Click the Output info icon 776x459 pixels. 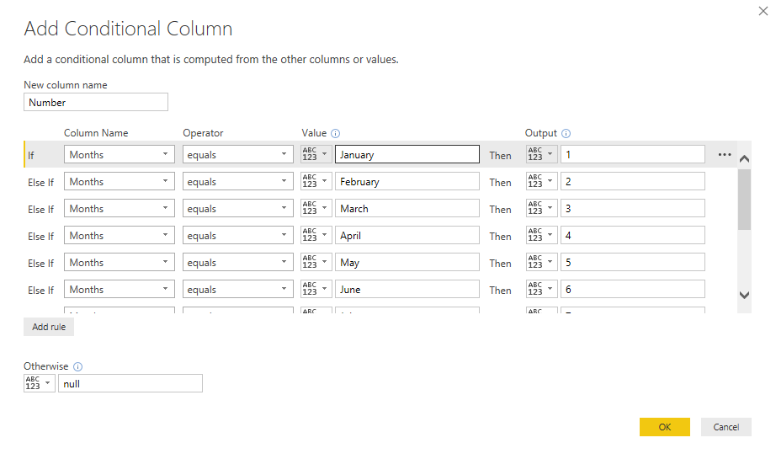[x=566, y=133]
